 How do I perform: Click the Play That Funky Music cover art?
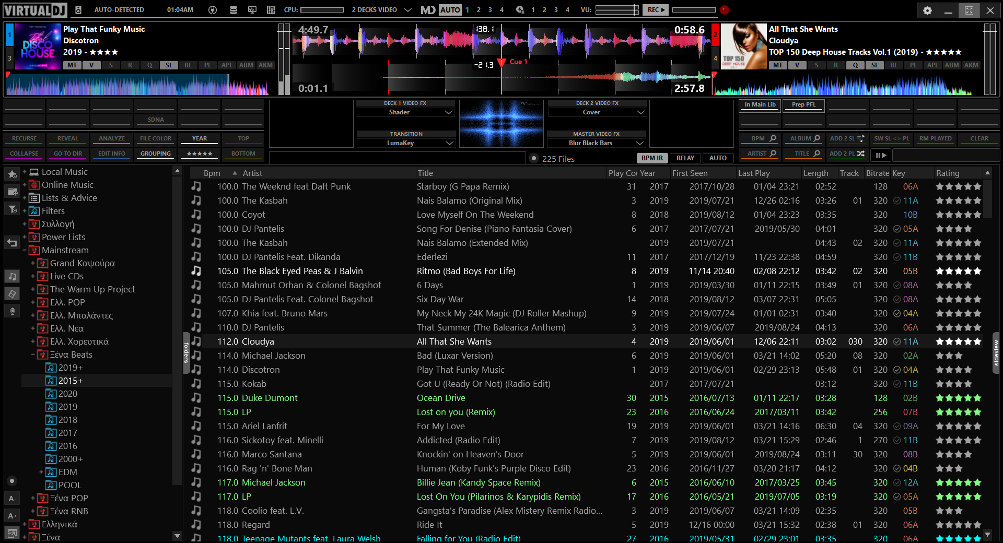point(38,46)
